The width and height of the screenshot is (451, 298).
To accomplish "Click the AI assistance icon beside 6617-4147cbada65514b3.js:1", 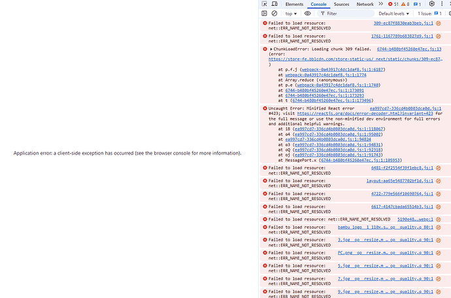I will click(439, 207).
